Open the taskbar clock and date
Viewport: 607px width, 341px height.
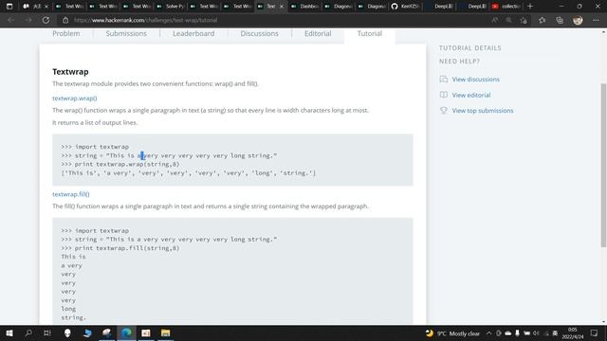(573, 333)
